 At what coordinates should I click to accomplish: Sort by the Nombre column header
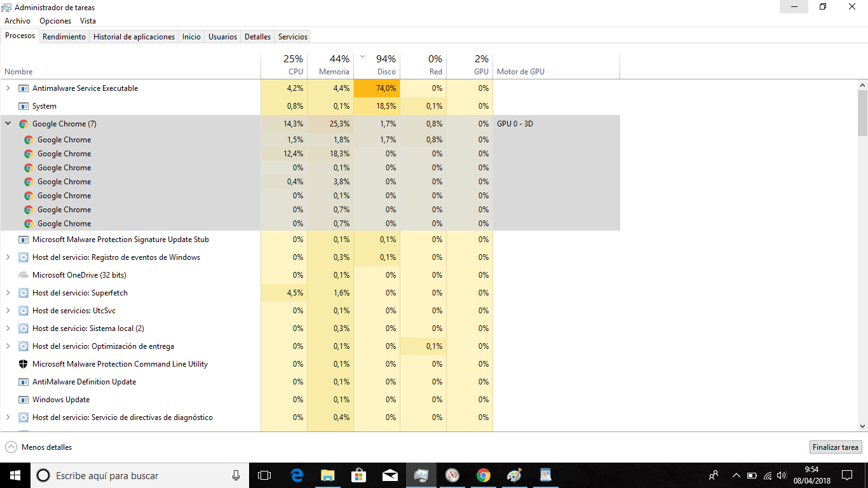pyautogui.click(x=130, y=65)
